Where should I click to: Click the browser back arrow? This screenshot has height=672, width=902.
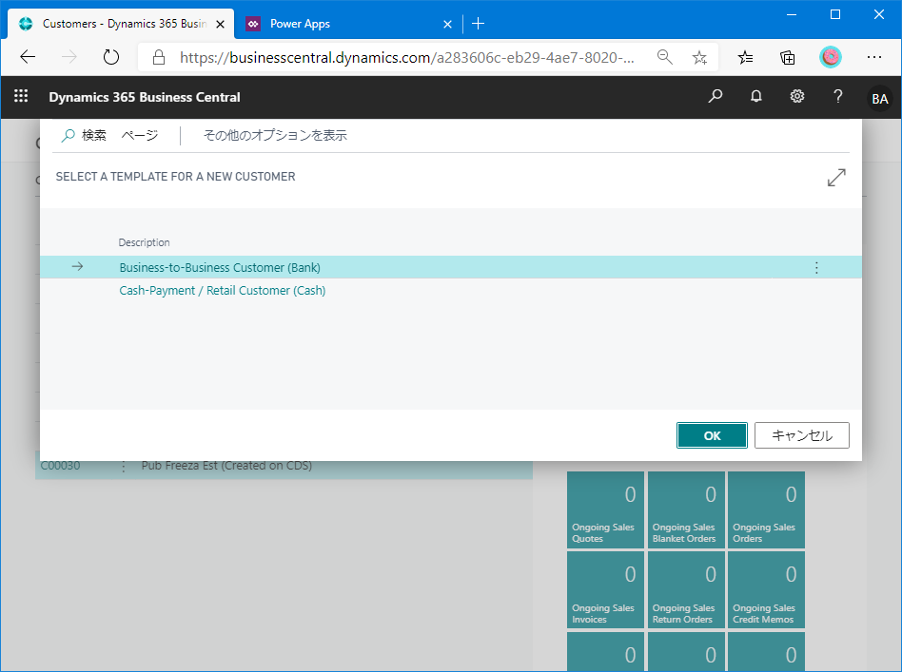point(28,57)
